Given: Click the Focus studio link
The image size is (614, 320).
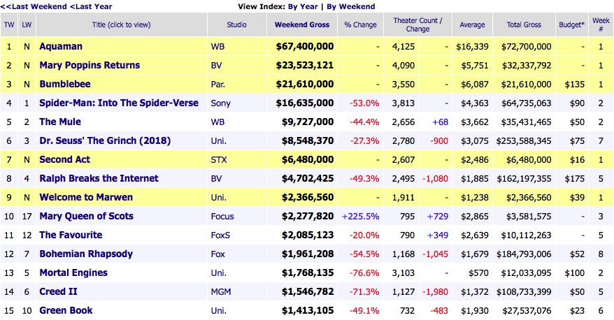Looking at the screenshot, I should [222, 217].
